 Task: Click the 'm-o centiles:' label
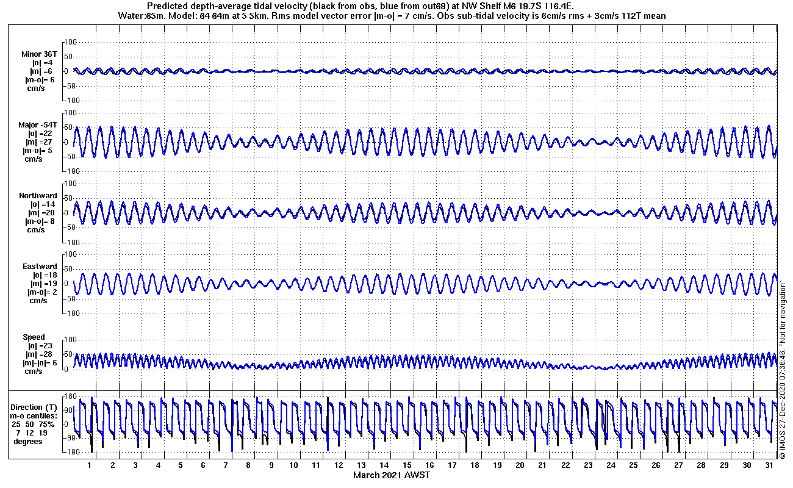tap(35, 415)
